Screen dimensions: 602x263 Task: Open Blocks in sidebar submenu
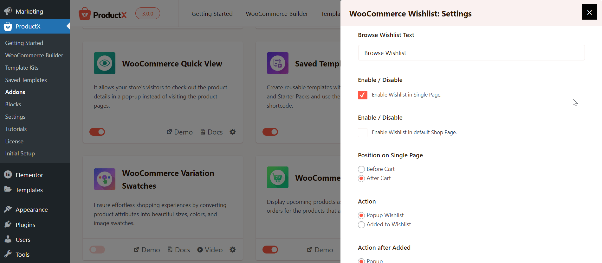click(13, 104)
